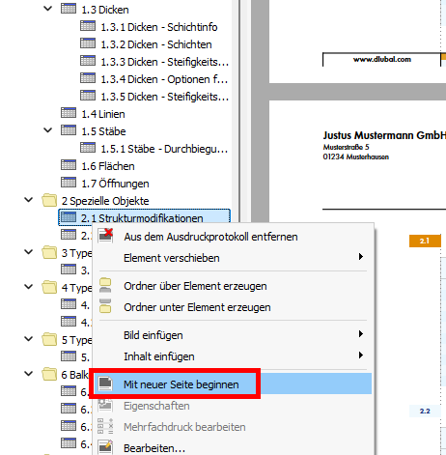Click the 01234 Musterhausen address line
446x455 pixels.
(356, 156)
